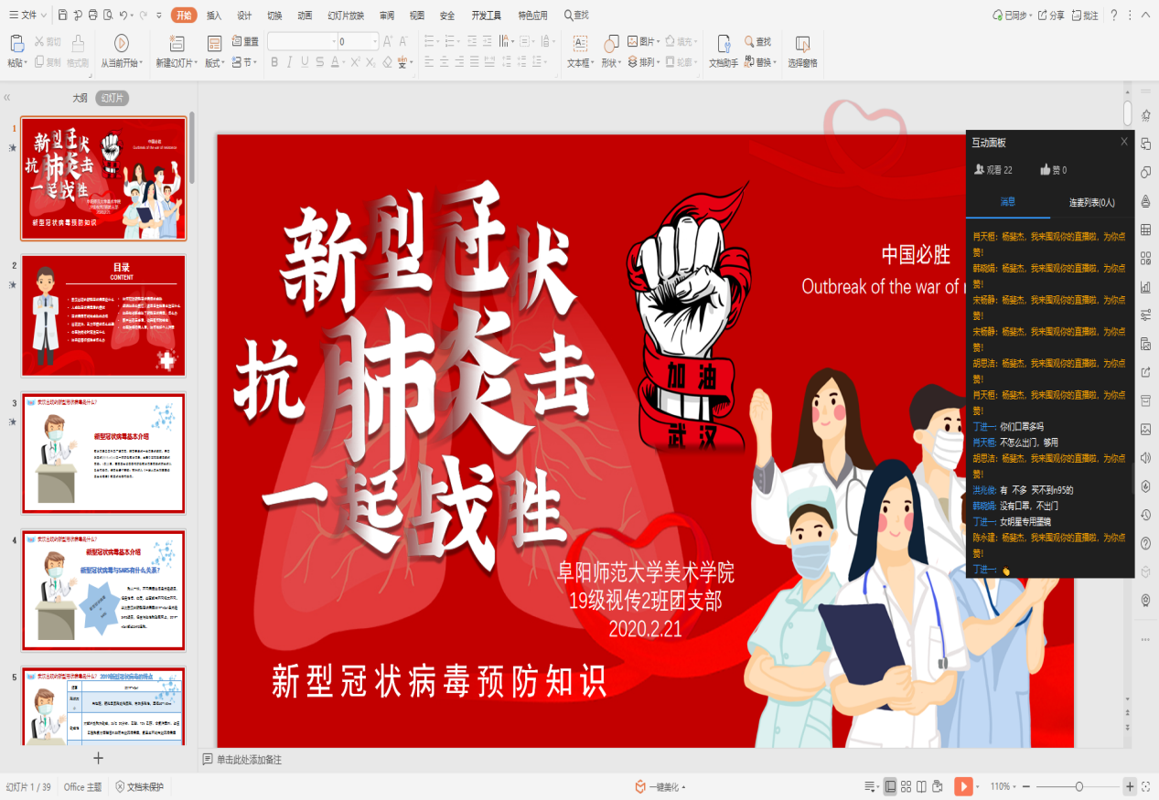Select slide 2 目录 thumbnail
The height and width of the screenshot is (800, 1159).
[103, 315]
